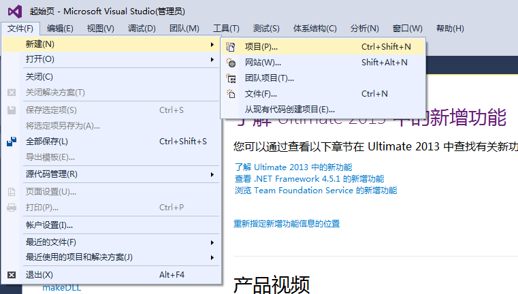Click the New File icon beside 文件(F)...
Image resolution: width=518 pixels, height=294 pixels.
231,94
